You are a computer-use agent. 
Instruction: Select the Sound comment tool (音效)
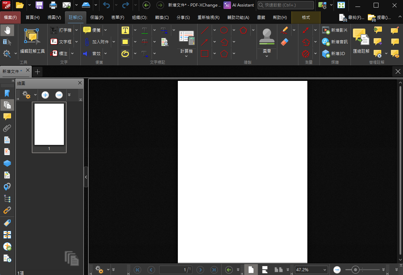point(92,53)
